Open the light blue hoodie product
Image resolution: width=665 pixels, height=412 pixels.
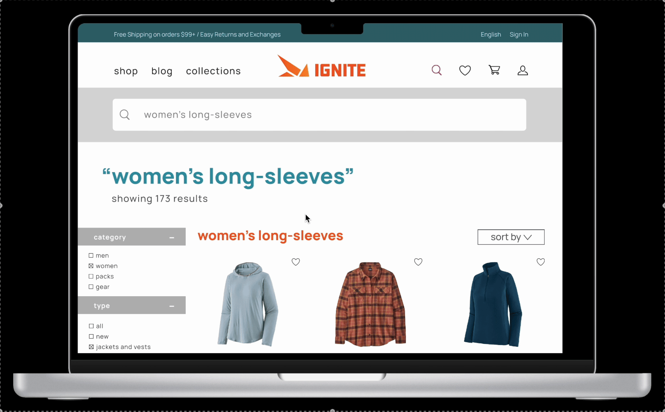248,304
